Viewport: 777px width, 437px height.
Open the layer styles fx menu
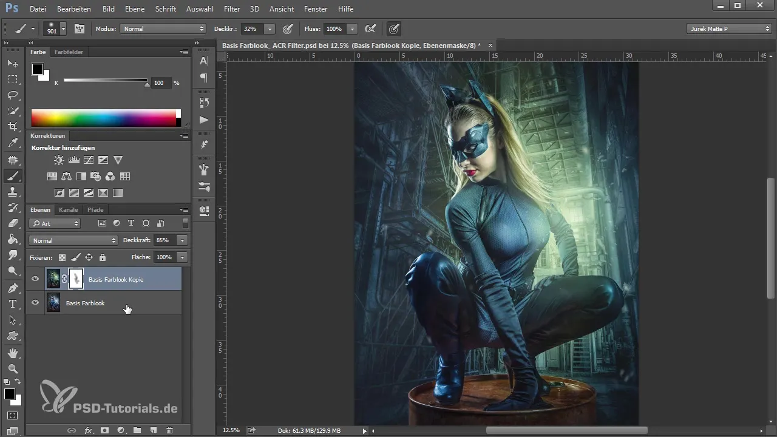tap(89, 430)
